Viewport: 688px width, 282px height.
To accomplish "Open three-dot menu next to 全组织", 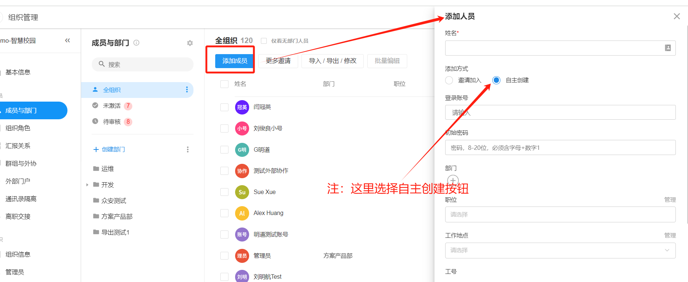I will tap(187, 89).
